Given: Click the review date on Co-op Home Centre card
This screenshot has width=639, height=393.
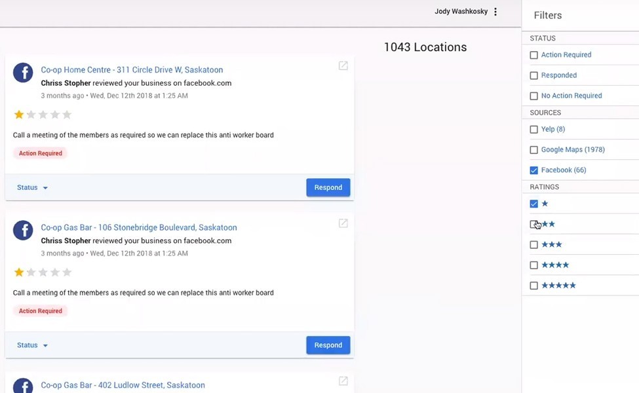Looking at the screenshot, I should (x=114, y=96).
